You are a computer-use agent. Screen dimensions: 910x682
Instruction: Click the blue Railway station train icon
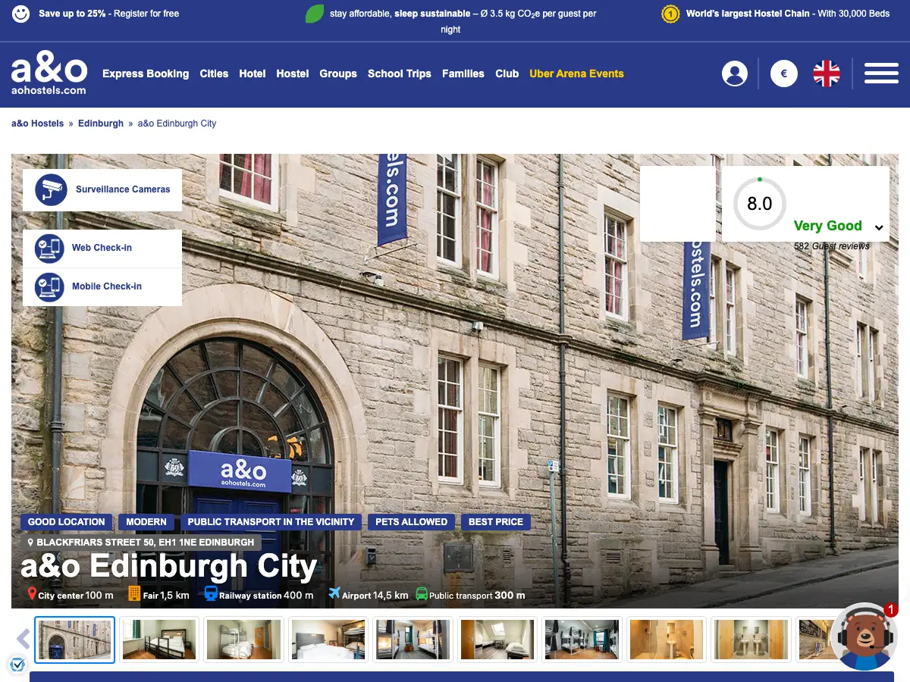point(211,594)
